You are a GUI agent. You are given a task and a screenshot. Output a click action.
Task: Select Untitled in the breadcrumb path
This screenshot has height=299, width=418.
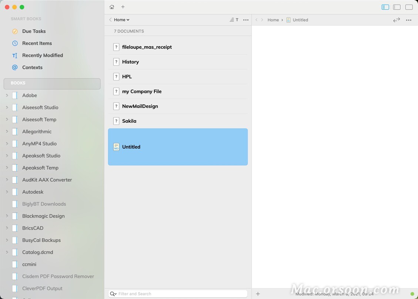pyautogui.click(x=300, y=20)
